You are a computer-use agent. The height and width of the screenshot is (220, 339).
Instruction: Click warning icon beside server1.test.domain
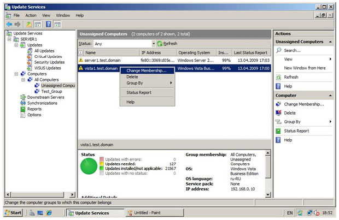(81, 60)
